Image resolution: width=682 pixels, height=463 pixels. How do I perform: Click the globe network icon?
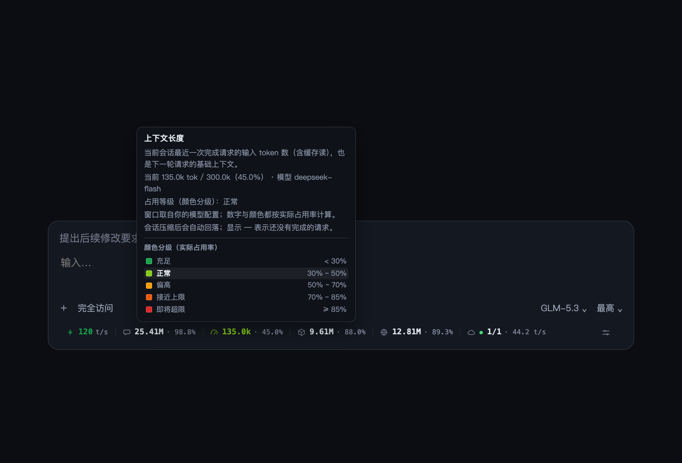click(384, 332)
